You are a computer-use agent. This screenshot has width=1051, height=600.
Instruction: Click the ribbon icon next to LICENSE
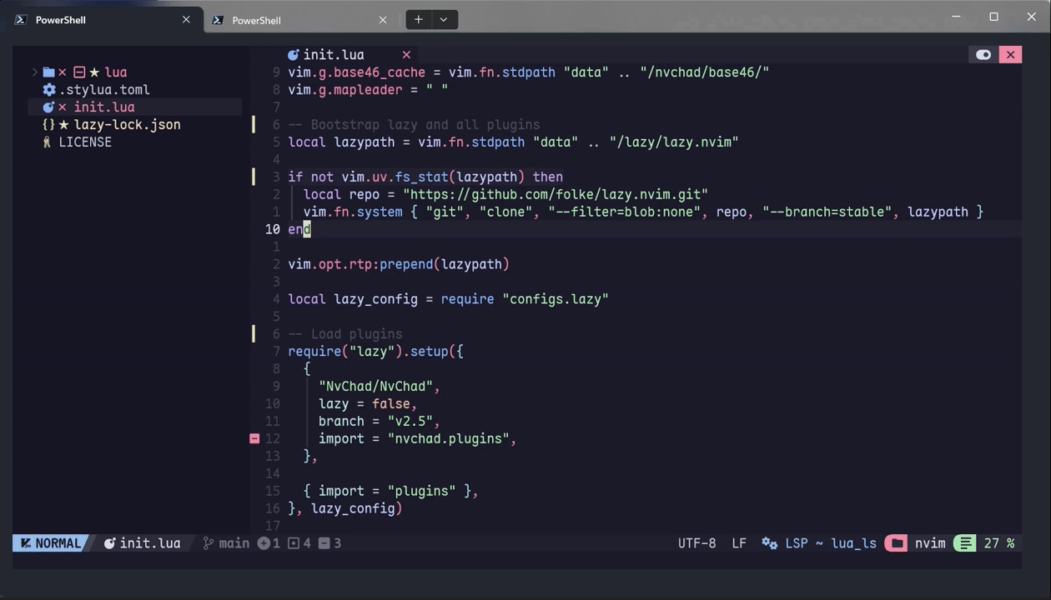coord(47,142)
